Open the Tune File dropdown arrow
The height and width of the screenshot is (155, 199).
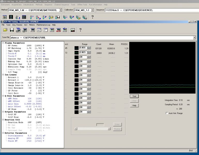pos(194,37)
